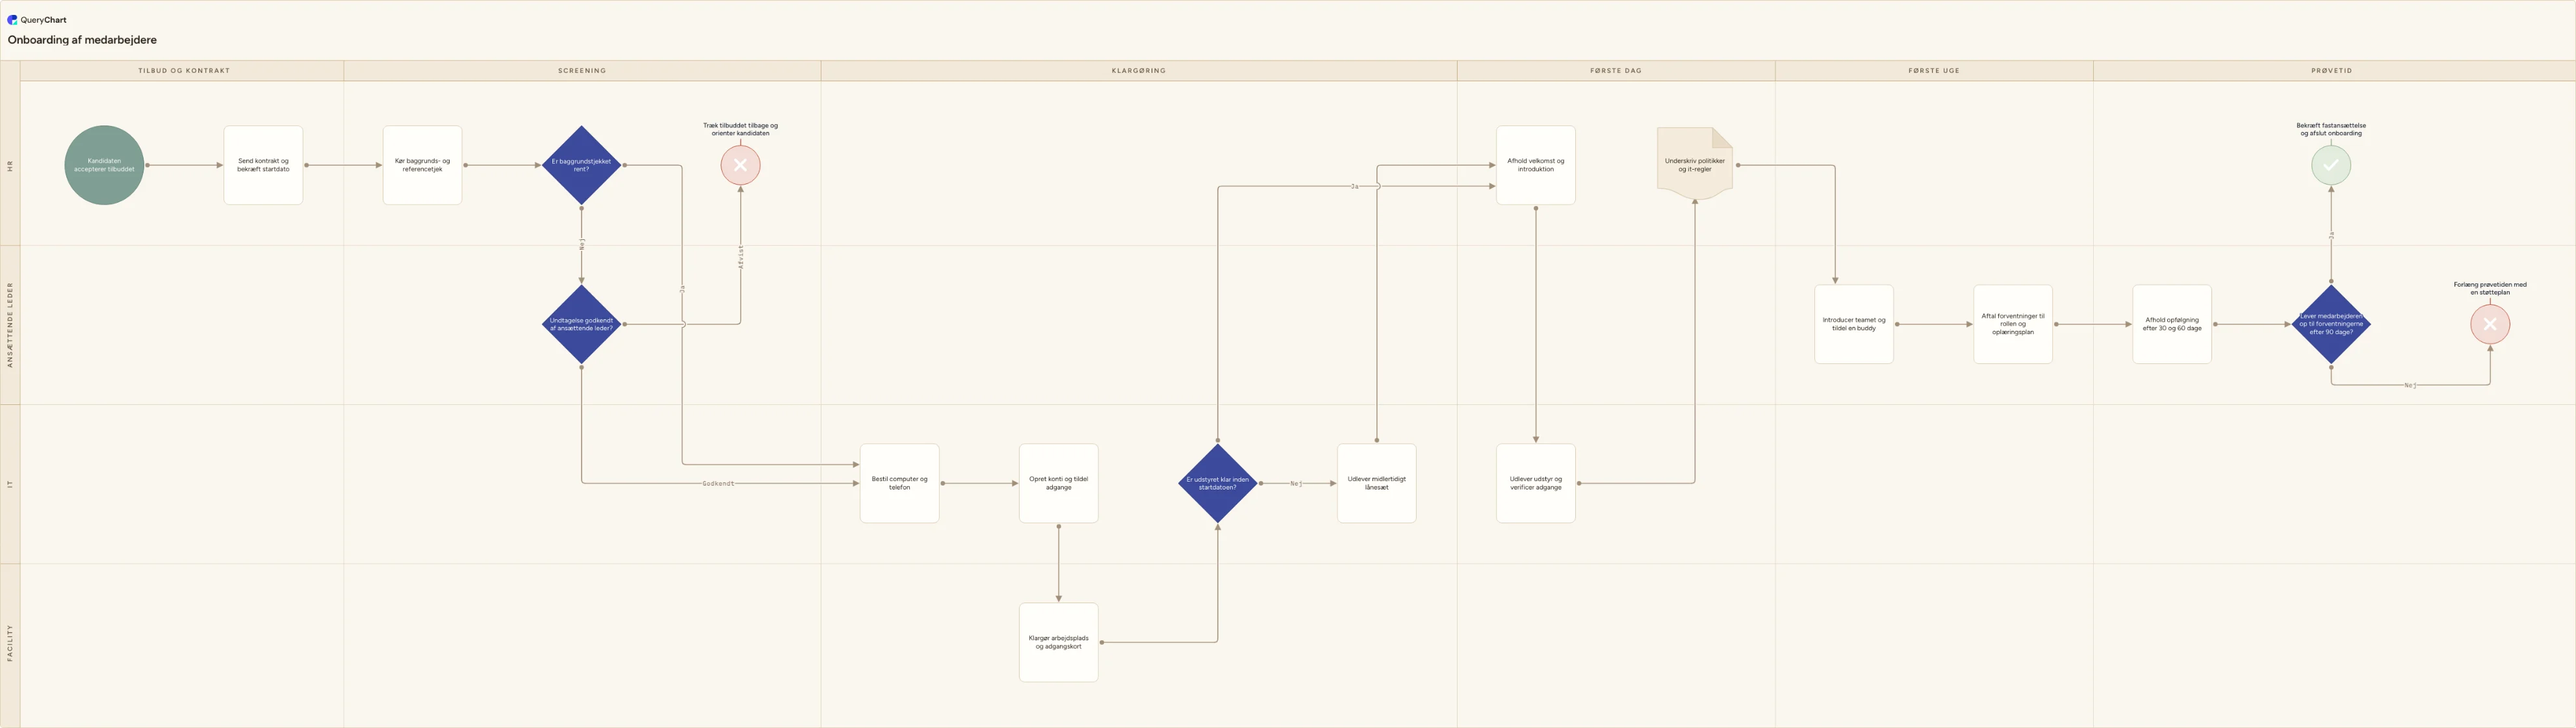Click the red X end node under 'Træk tilbuddet tilbage'
This screenshot has height=728, width=2576.
pyautogui.click(x=740, y=165)
